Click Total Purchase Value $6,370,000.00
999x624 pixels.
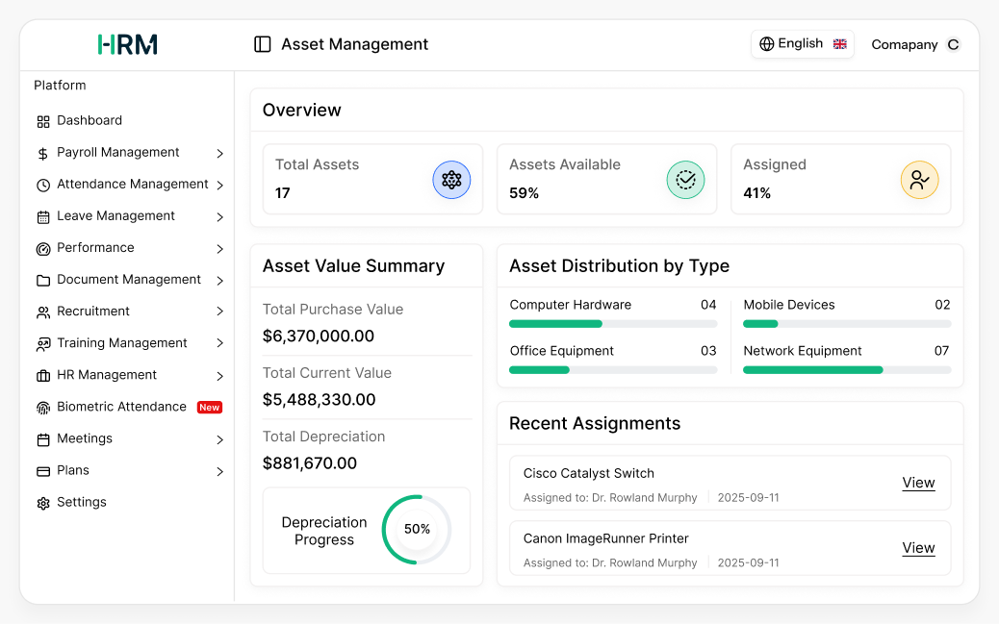point(319,337)
